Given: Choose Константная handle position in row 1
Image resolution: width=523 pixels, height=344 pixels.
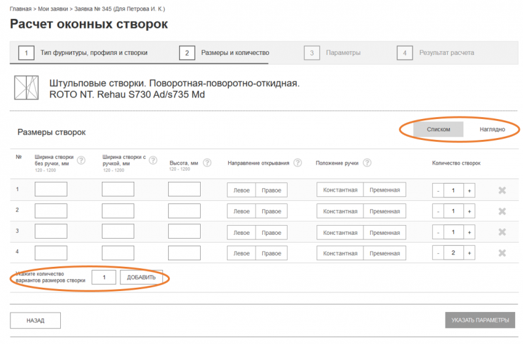Looking at the screenshot, I should [340, 190].
